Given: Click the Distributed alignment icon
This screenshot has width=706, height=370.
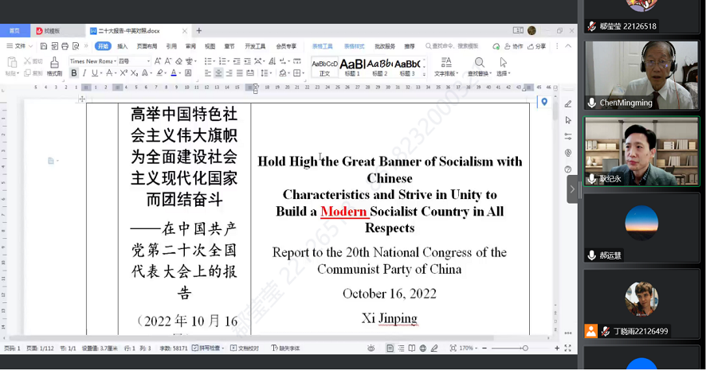Looking at the screenshot, I should pyautogui.click(x=250, y=73).
